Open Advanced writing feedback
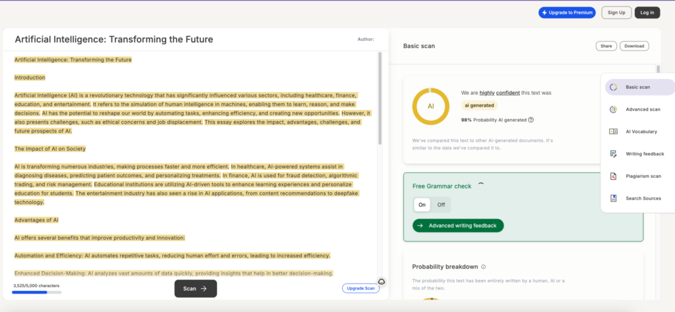The height and width of the screenshot is (312, 675). (x=458, y=226)
